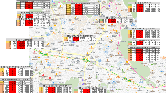Click 90,000 in the 현대 table
This screenshot has height=93, width=166.
click(x=140, y=9)
